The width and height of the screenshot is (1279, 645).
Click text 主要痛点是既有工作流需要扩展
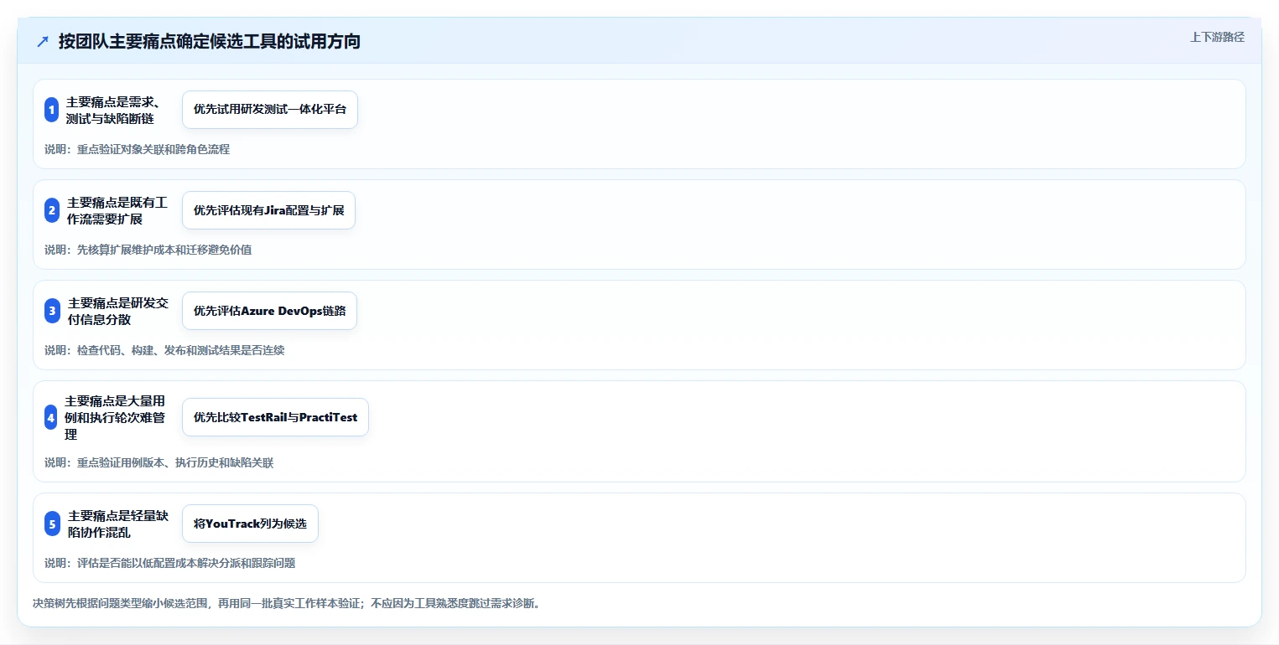pyautogui.click(x=117, y=210)
